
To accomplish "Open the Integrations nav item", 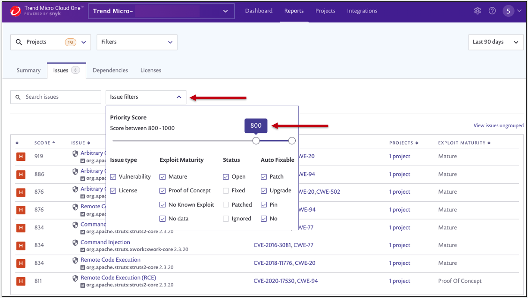I will (x=362, y=11).
